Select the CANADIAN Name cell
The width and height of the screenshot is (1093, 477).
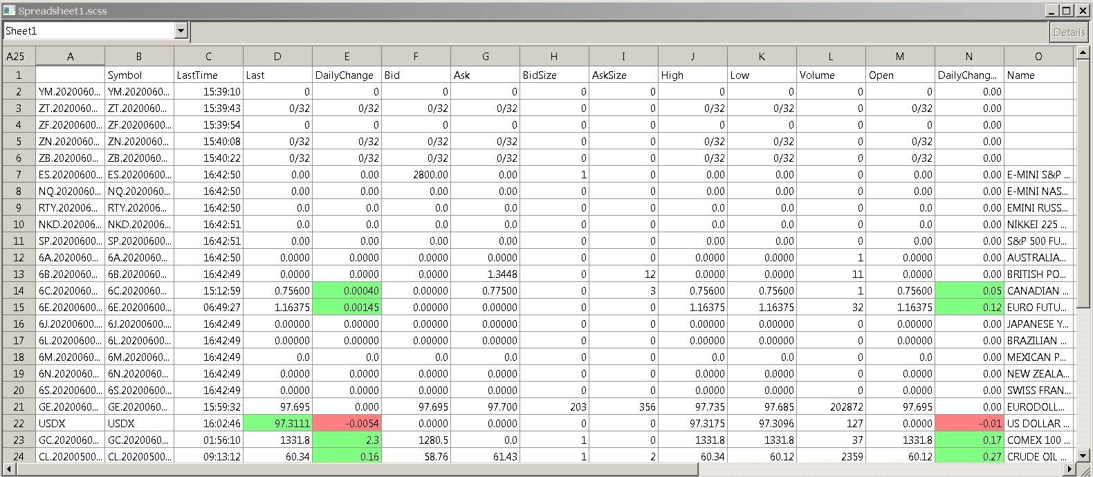pos(1038,290)
